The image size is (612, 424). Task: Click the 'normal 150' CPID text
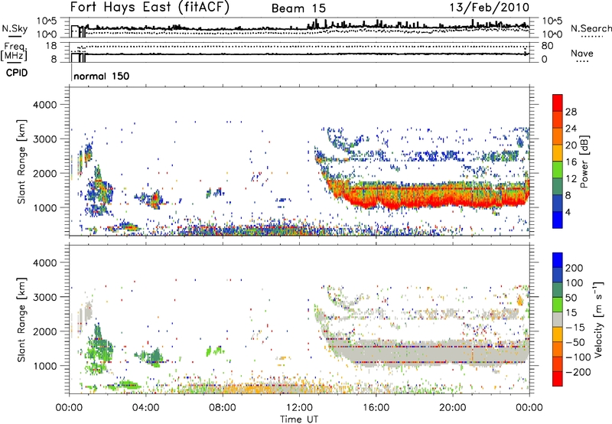tap(102, 76)
